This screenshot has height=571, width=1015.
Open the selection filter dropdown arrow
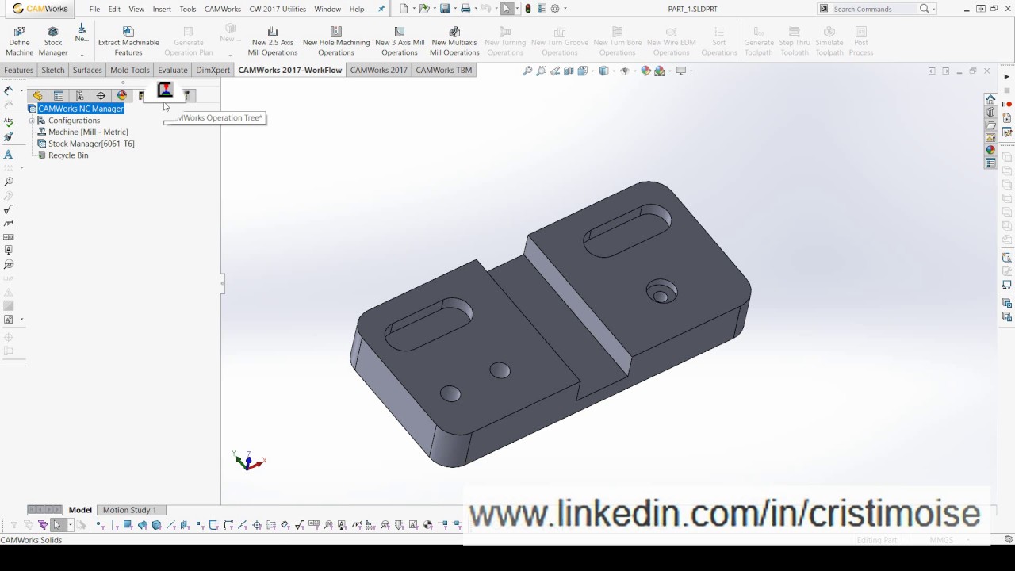point(71,525)
